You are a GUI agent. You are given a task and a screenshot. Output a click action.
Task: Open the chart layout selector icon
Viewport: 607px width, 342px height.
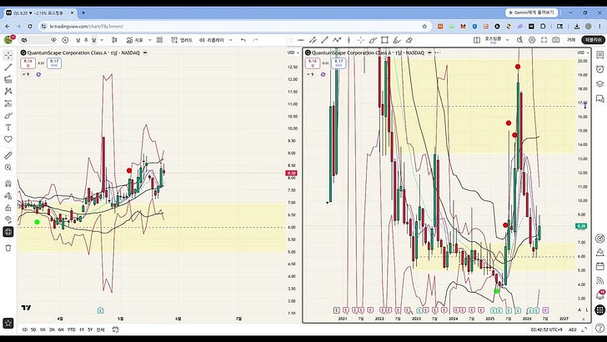tap(477, 40)
